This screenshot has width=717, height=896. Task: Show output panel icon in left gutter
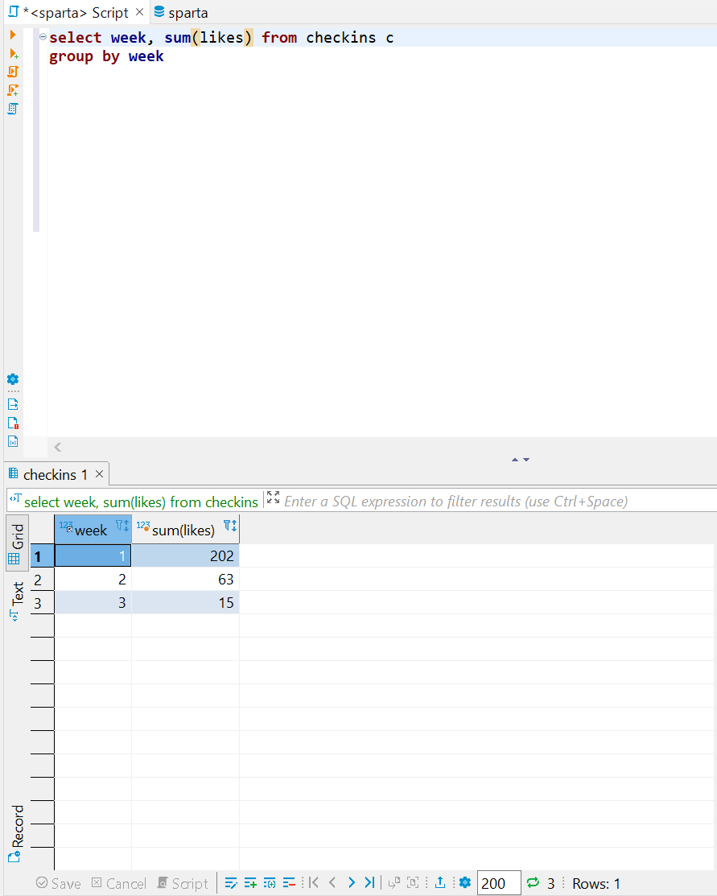pyautogui.click(x=13, y=405)
